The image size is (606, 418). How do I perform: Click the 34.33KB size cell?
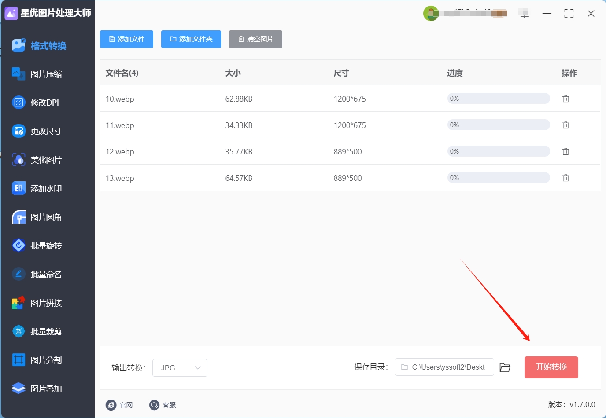coord(239,125)
